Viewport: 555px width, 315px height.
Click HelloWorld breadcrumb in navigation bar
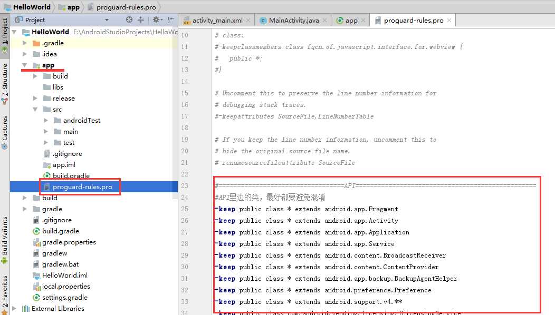[x=27, y=7]
